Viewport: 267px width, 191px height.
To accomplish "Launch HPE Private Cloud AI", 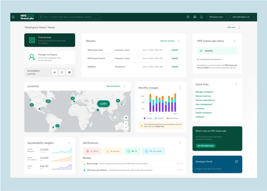I will (x=175, y=59).
